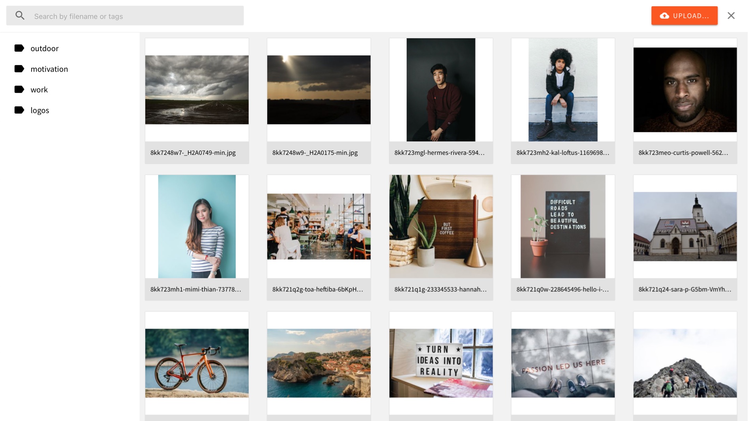Close the media library with the X icon
This screenshot has width=748, height=421.
coord(731,15)
